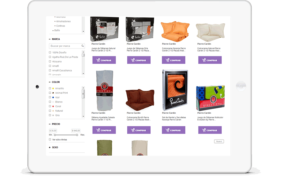Tick the 100% Diseño brand checkbox
291x176 pixels.
(50, 52)
